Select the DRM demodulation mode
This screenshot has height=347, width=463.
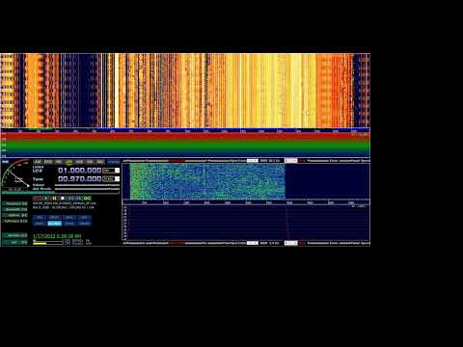click(100, 162)
